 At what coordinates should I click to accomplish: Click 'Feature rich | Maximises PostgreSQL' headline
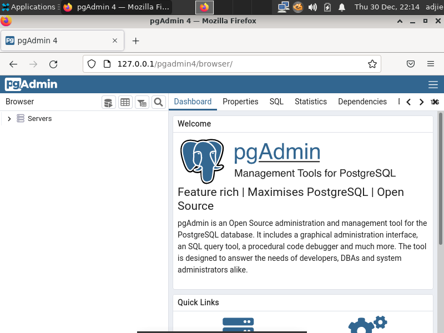(x=290, y=199)
